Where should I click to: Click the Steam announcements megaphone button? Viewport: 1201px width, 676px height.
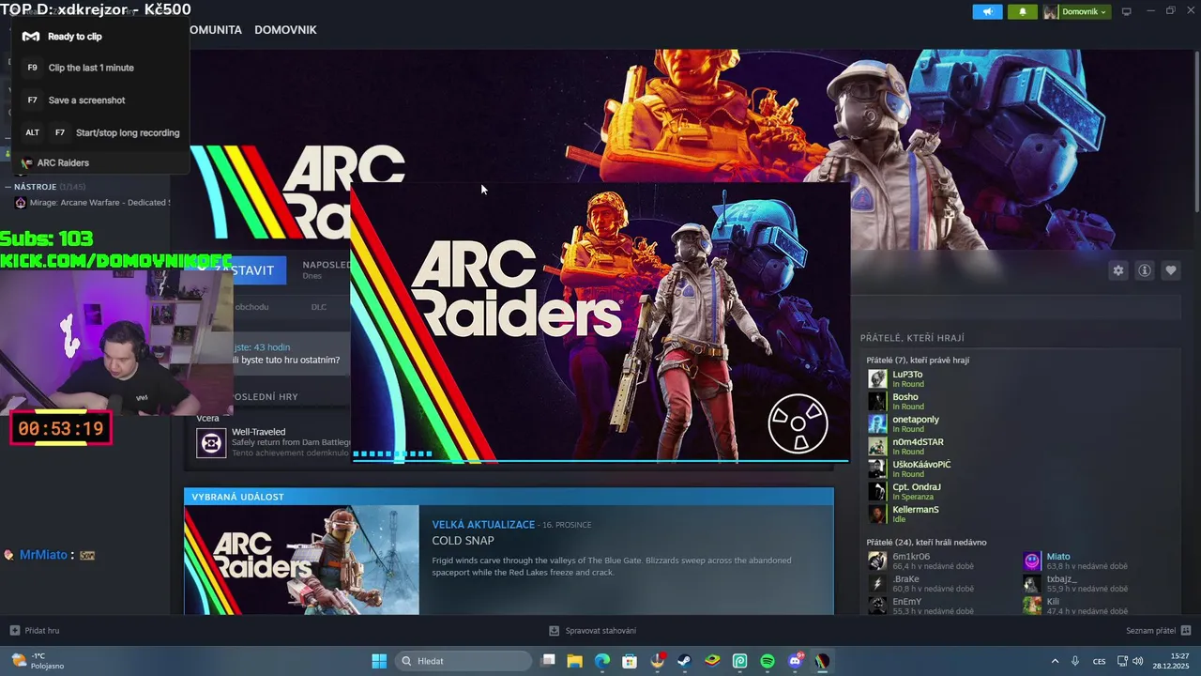click(987, 11)
